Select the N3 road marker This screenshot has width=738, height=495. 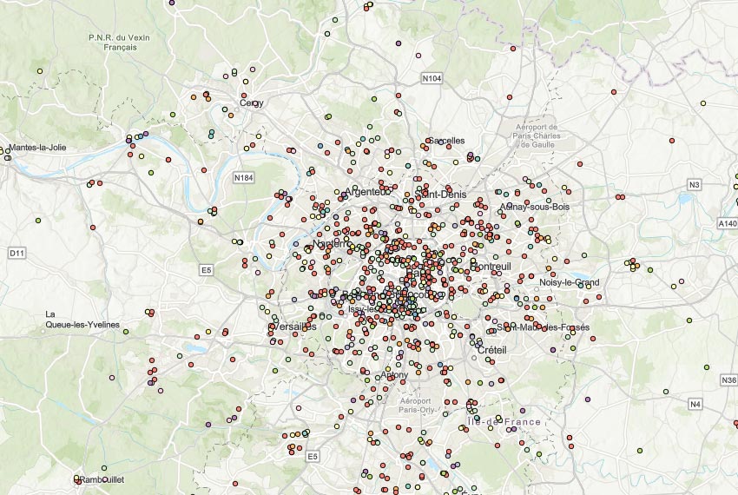694,185
